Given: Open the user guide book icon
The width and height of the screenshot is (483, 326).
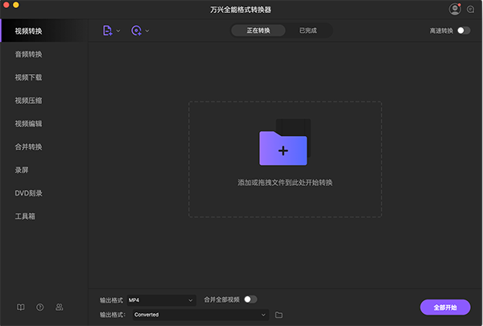Looking at the screenshot, I should pos(21,307).
